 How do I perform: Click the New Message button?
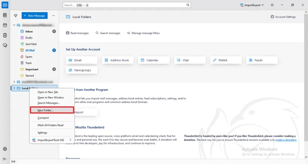35,15
